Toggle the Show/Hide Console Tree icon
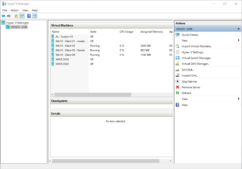This screenshot has height=169, width=242. [22, 16]
